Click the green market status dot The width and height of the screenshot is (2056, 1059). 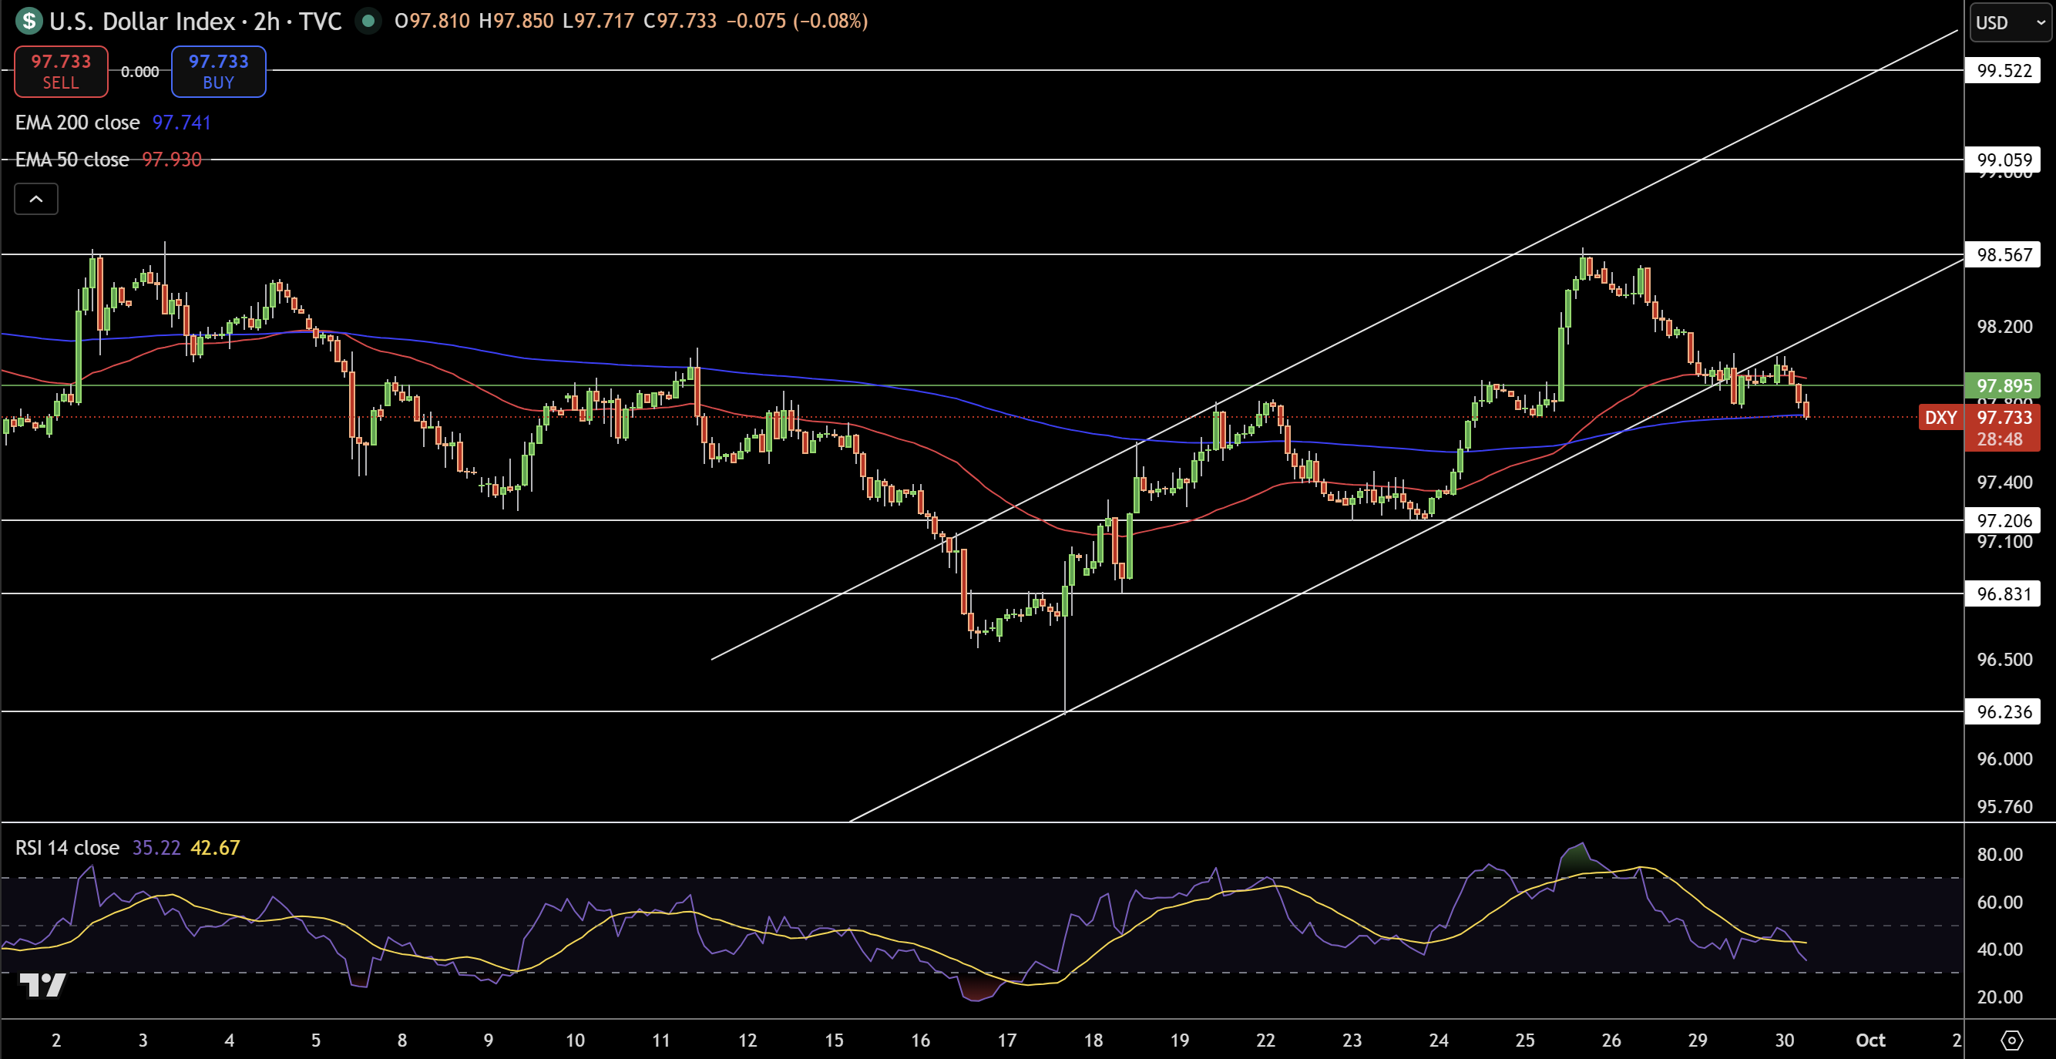coord(368,21)
